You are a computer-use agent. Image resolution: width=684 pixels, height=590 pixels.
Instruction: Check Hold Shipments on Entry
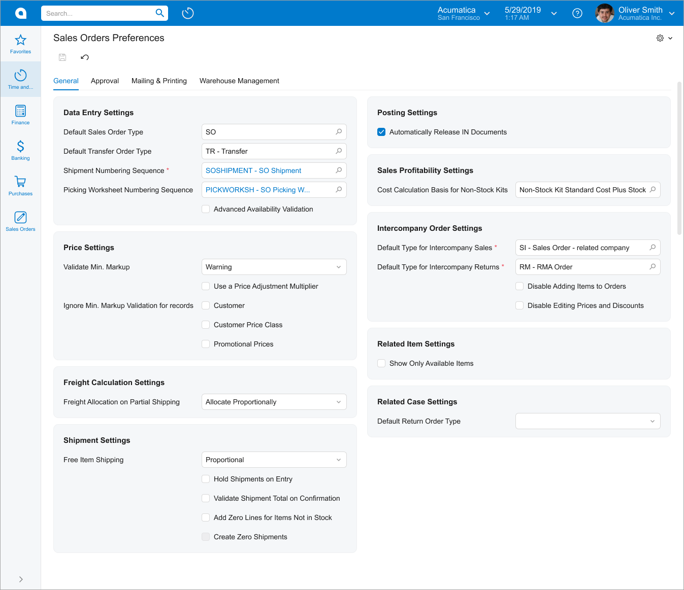(x=206, y=479)
